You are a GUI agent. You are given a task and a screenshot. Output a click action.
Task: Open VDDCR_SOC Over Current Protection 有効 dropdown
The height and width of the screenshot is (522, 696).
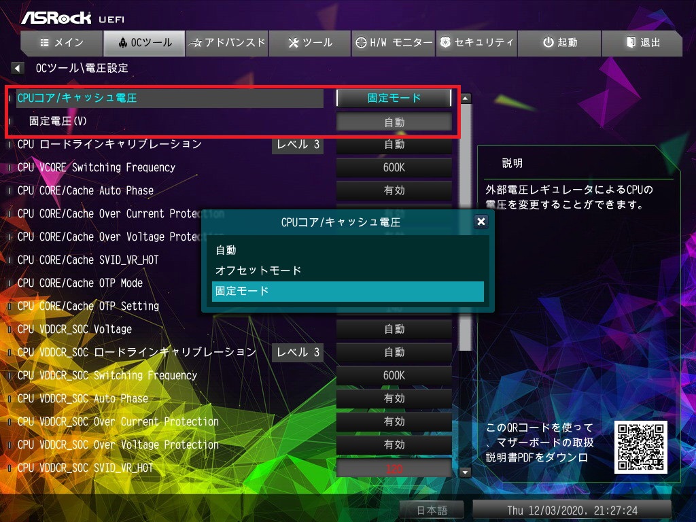394,421
